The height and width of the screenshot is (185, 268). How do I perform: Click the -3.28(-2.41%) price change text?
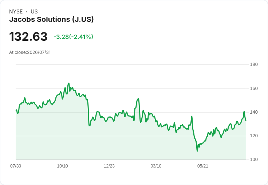73,37
